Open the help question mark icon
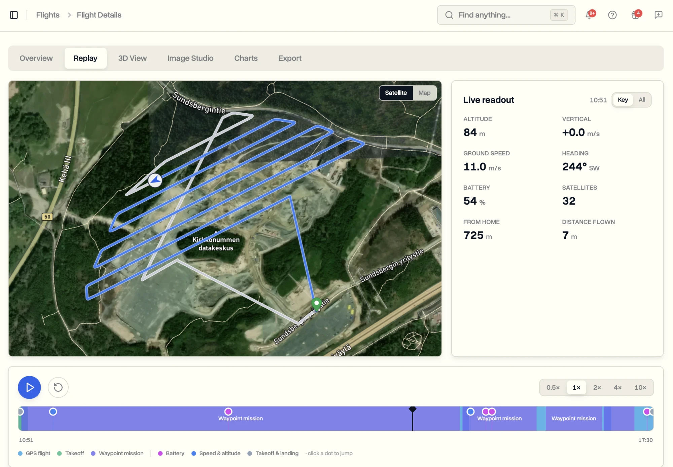The height and width of the screenshot is (467, 673). coord(612,15)
